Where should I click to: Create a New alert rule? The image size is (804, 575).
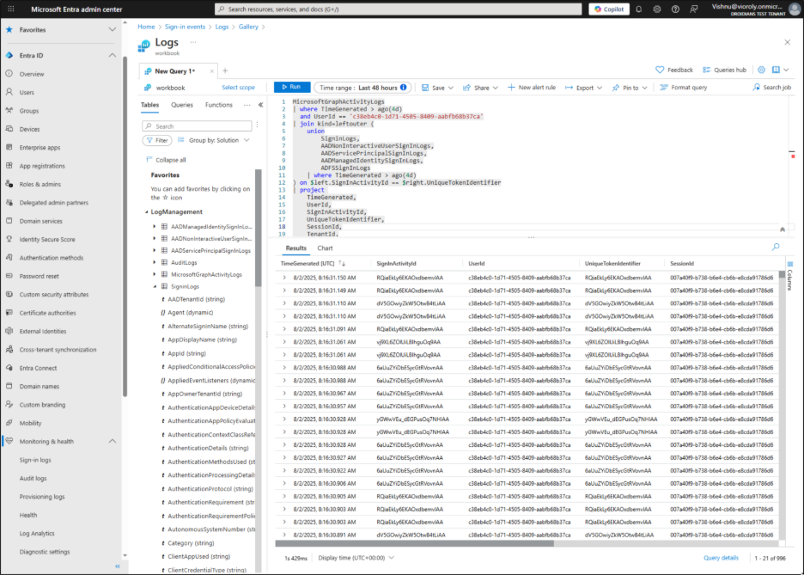tap(531, 88)
